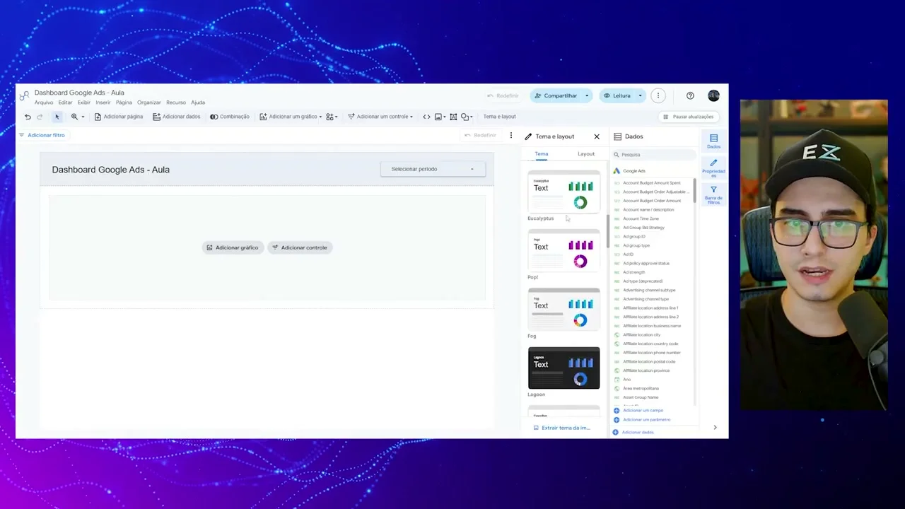Viewport: 905px width, 509px height.
Task: Insert a text box via toolbar icon
Action: (453, 117)
